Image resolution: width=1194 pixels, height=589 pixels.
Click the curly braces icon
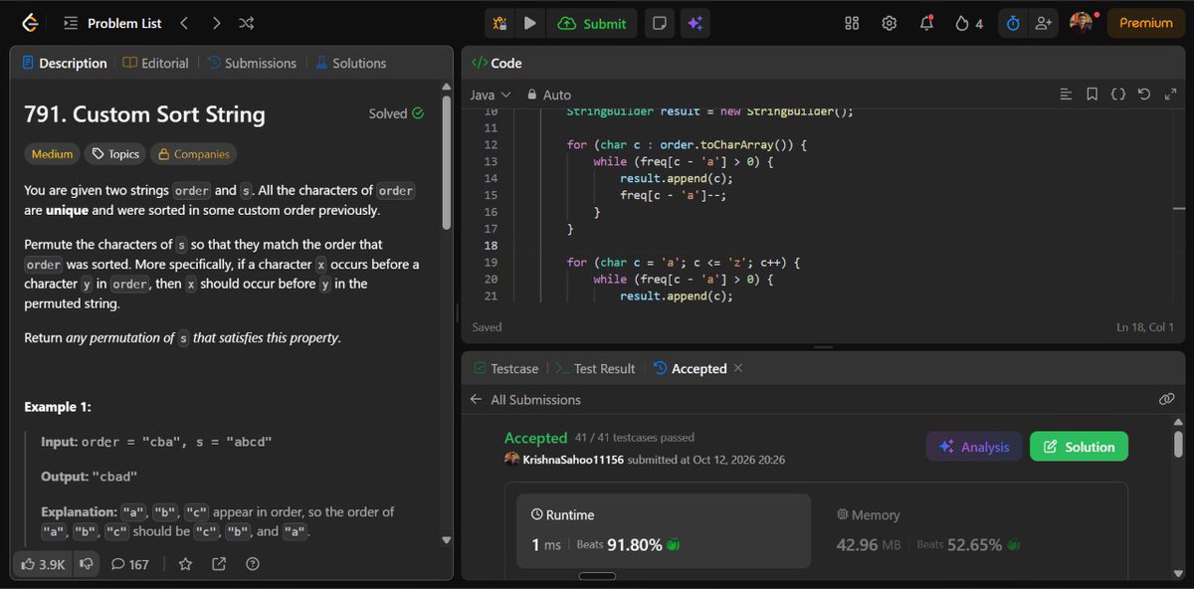1117,95
